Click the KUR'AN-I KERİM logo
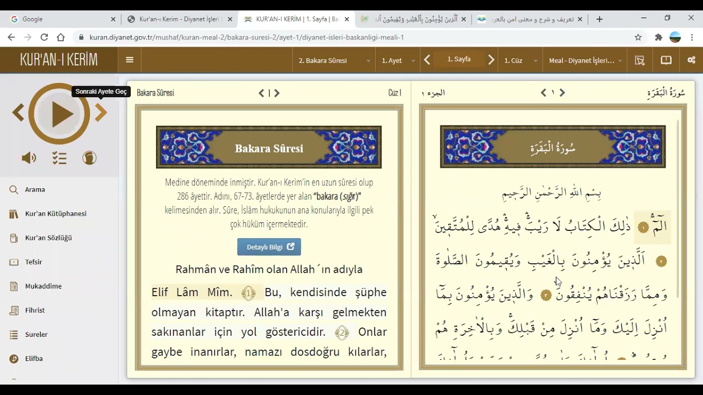Screen dimensions: 703x395 click(x=59, y=60)
